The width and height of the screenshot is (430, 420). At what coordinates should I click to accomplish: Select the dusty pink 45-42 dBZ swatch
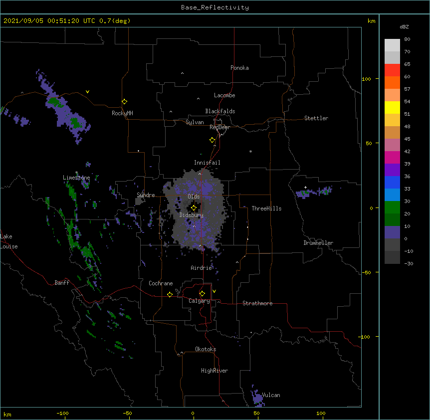[x=392, y=145]
